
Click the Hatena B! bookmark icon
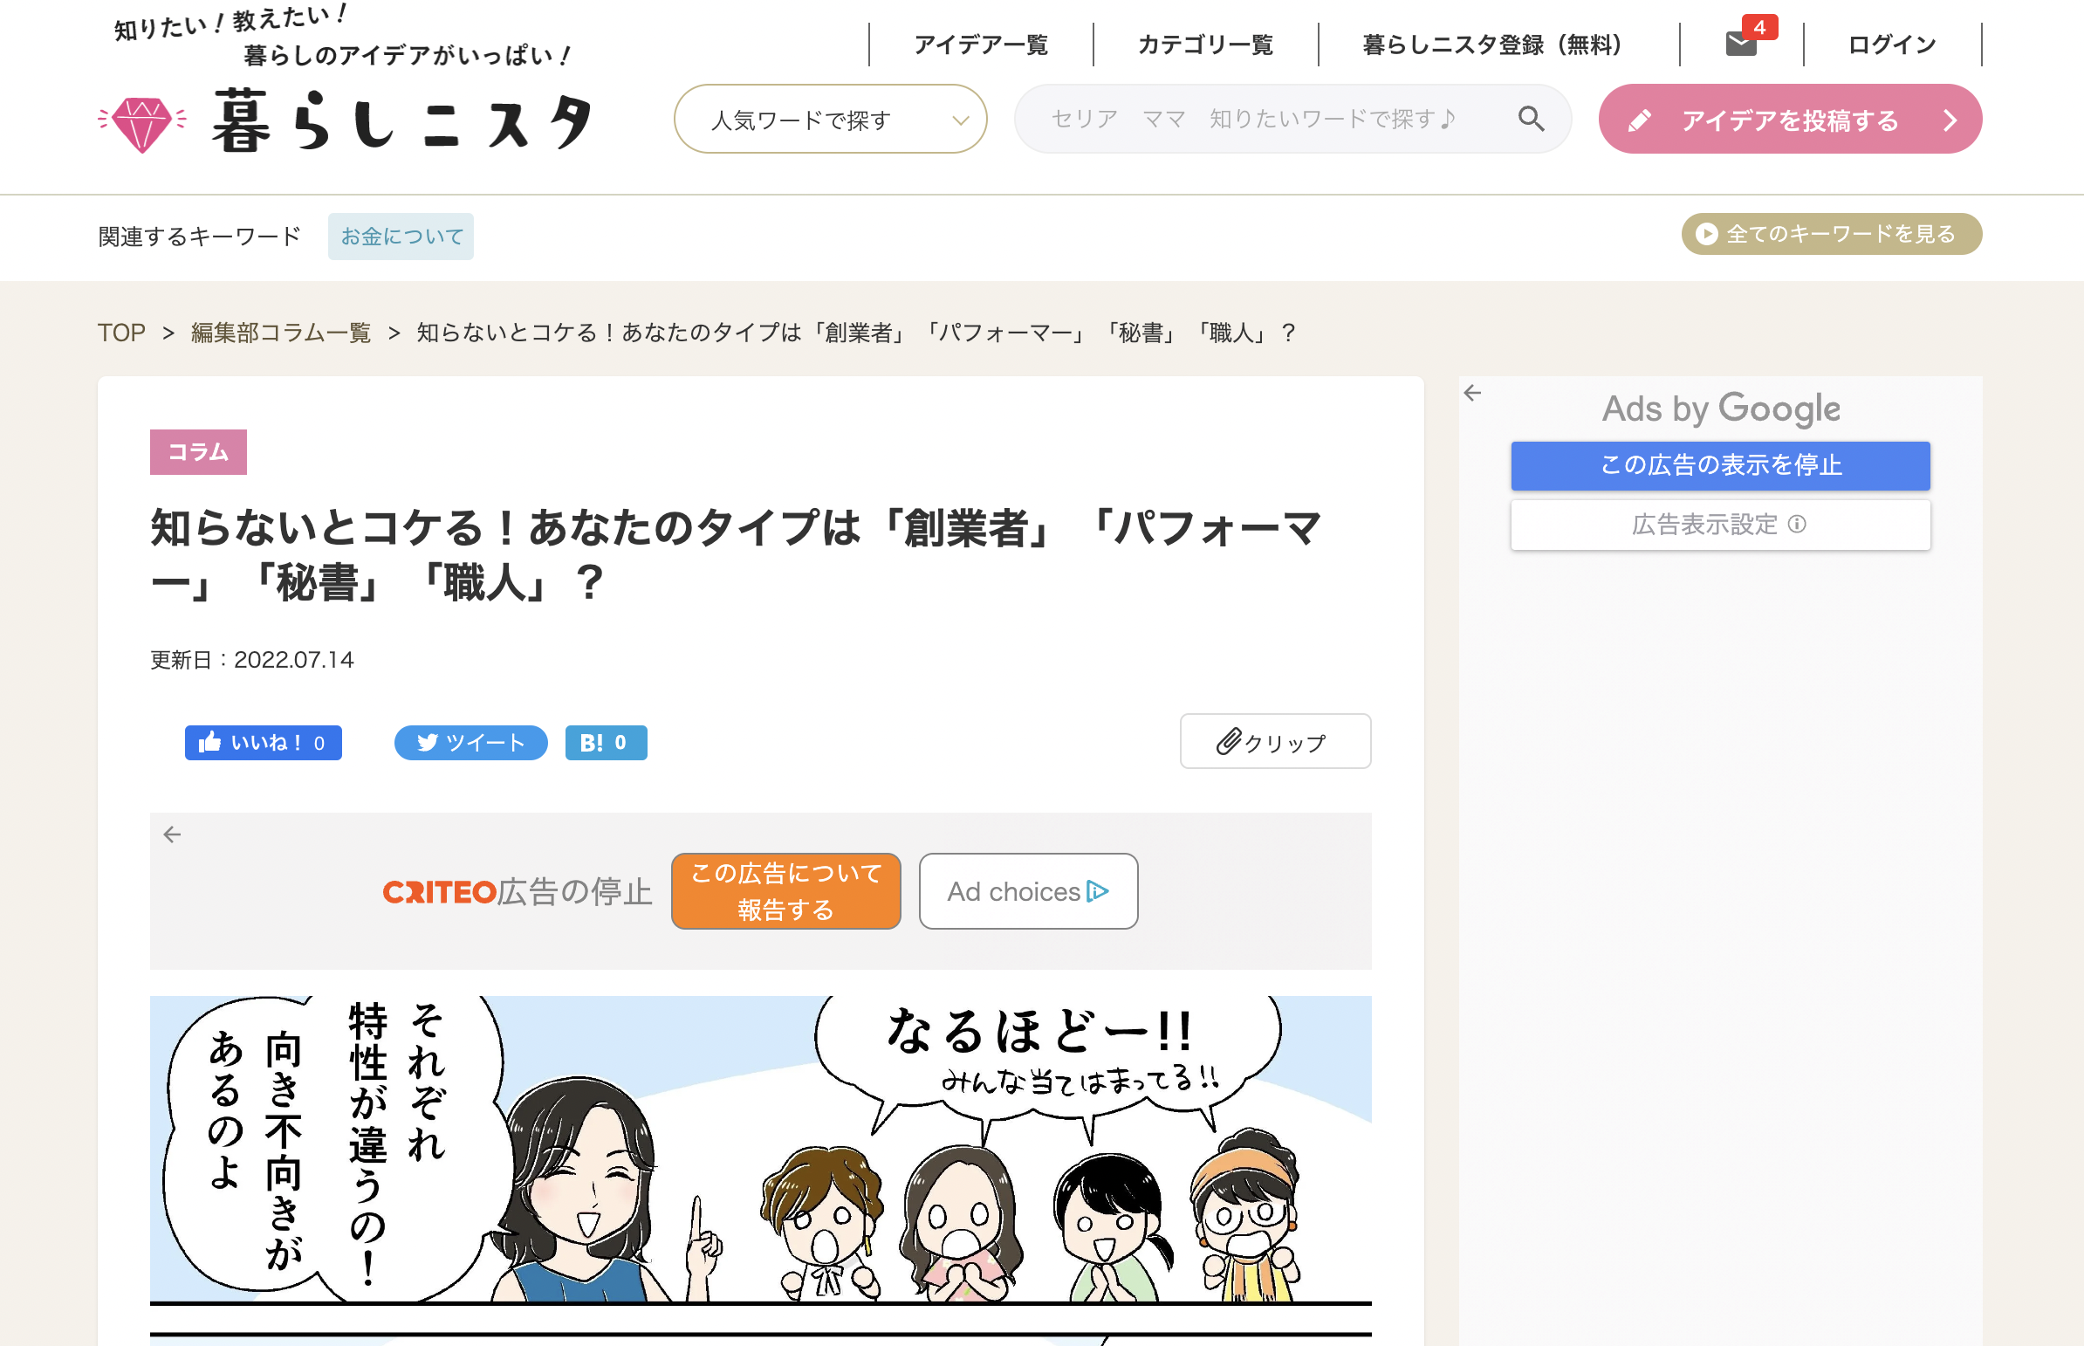click(x=591, y=742)
